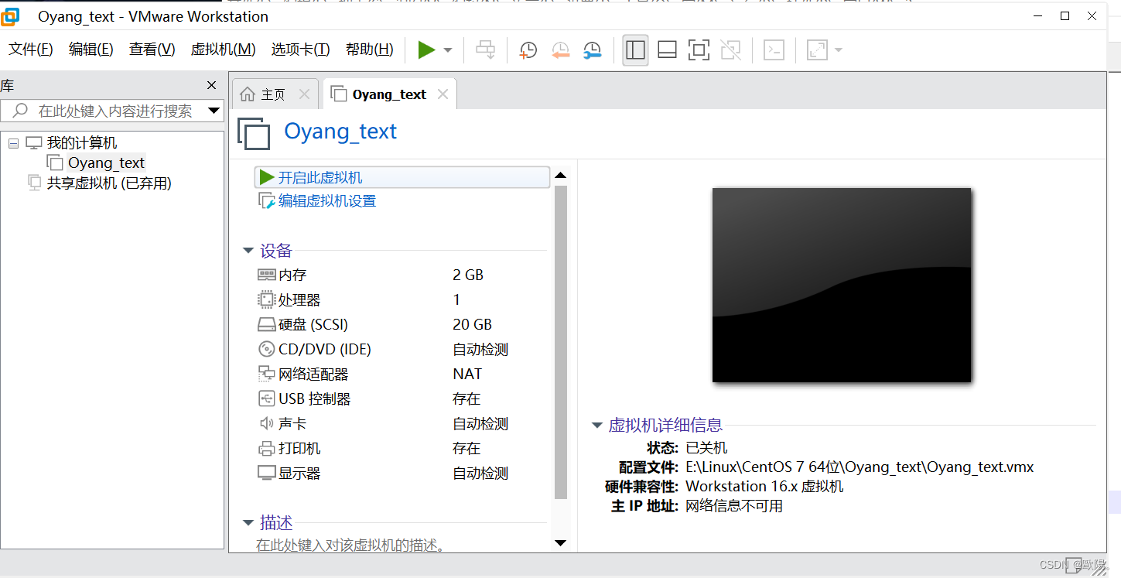1121x578 pixels.
Task: Click the Unity mode toolbar icon
Action: (731, 50)
